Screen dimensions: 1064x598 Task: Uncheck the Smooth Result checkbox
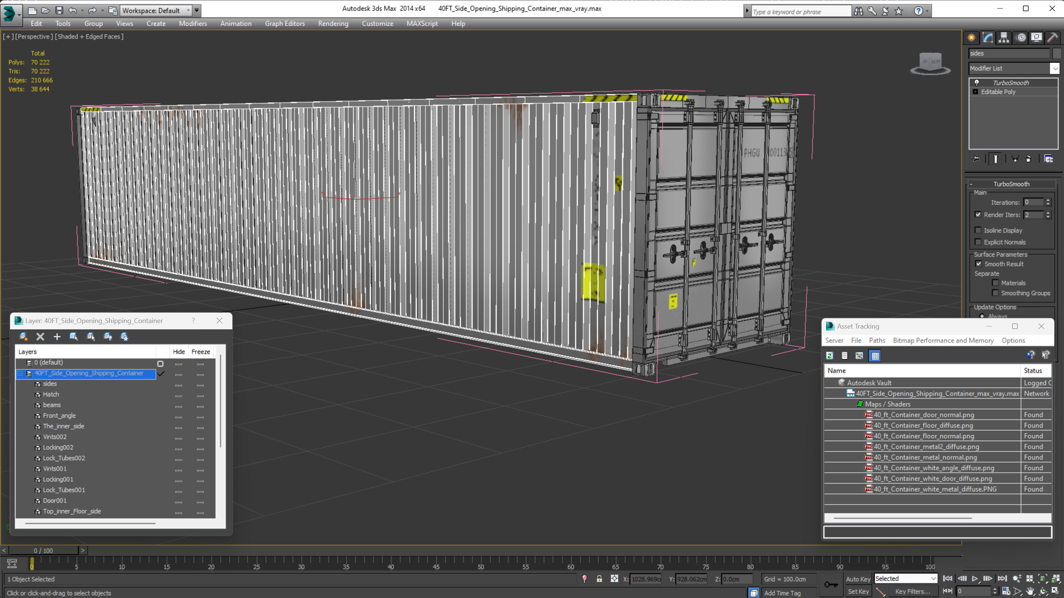(979, 264)
